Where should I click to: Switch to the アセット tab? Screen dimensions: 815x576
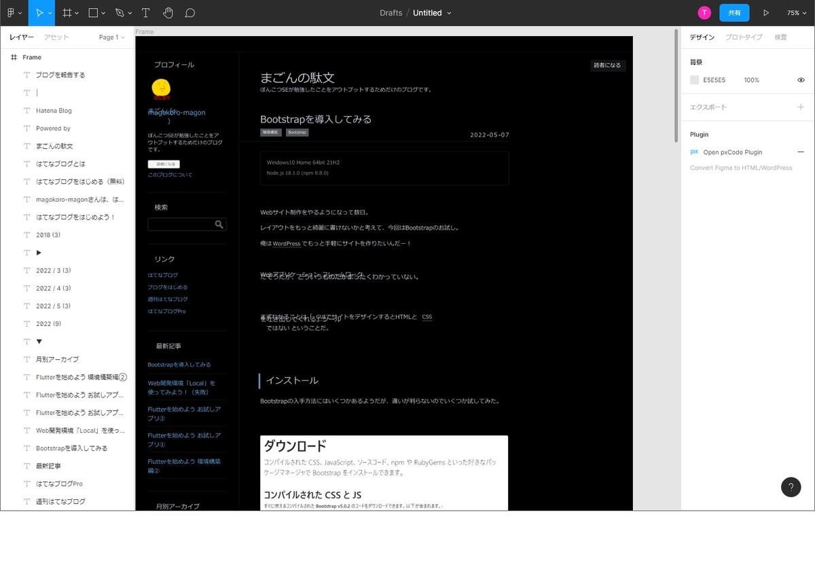(x=56, y=37)
